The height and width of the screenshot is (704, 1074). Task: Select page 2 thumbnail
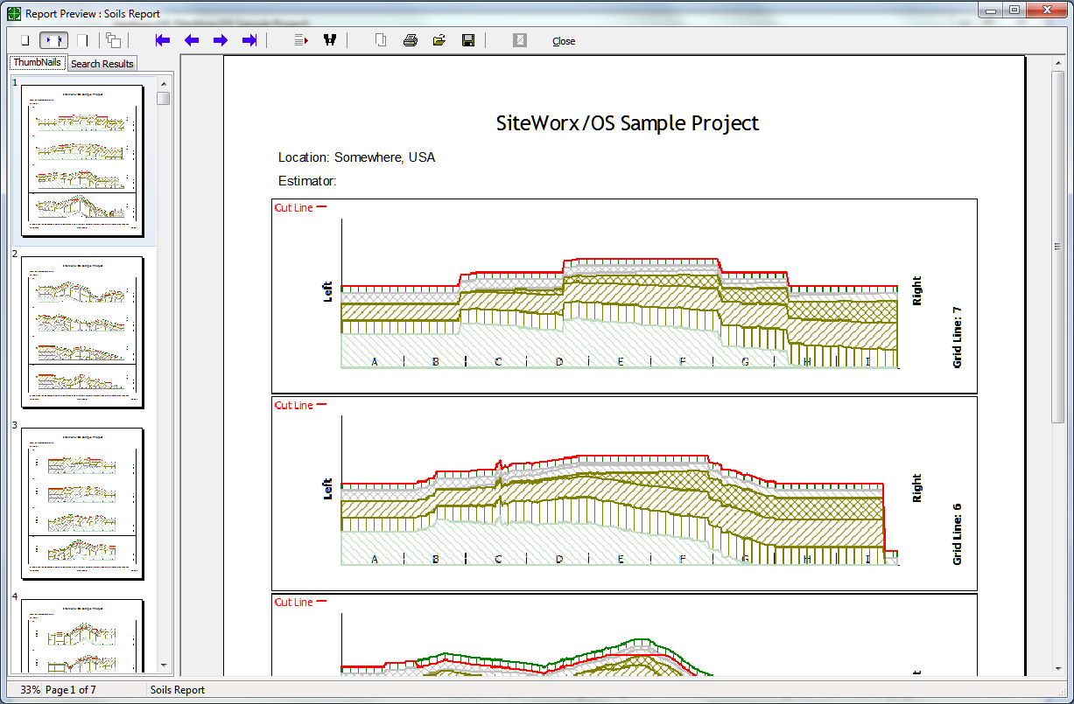click(x=82, y=331)
